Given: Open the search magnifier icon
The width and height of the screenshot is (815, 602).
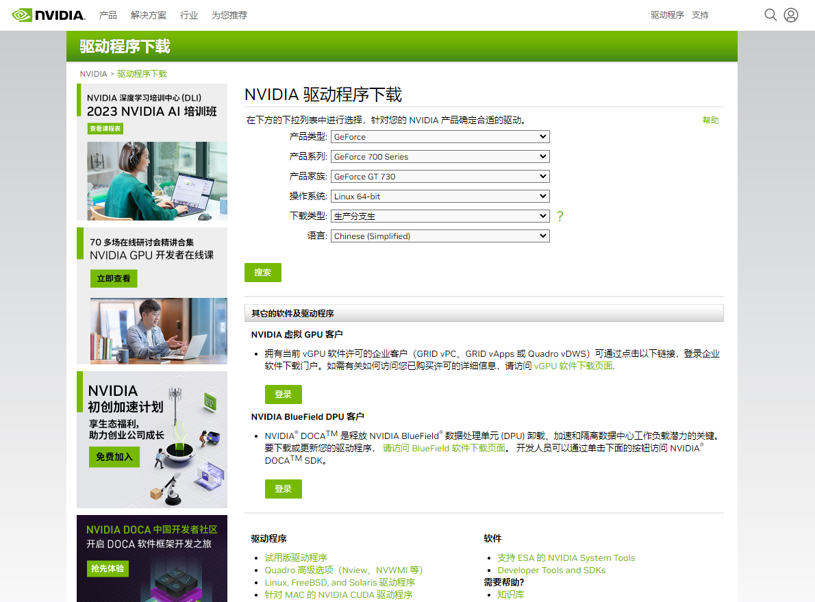Looking at the screenshot, I should (x=770, y=15).
